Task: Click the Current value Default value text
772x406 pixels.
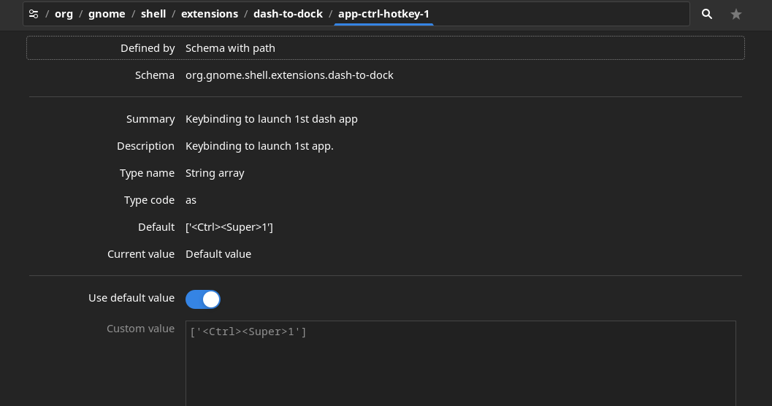Action: [x=218, y=254]
